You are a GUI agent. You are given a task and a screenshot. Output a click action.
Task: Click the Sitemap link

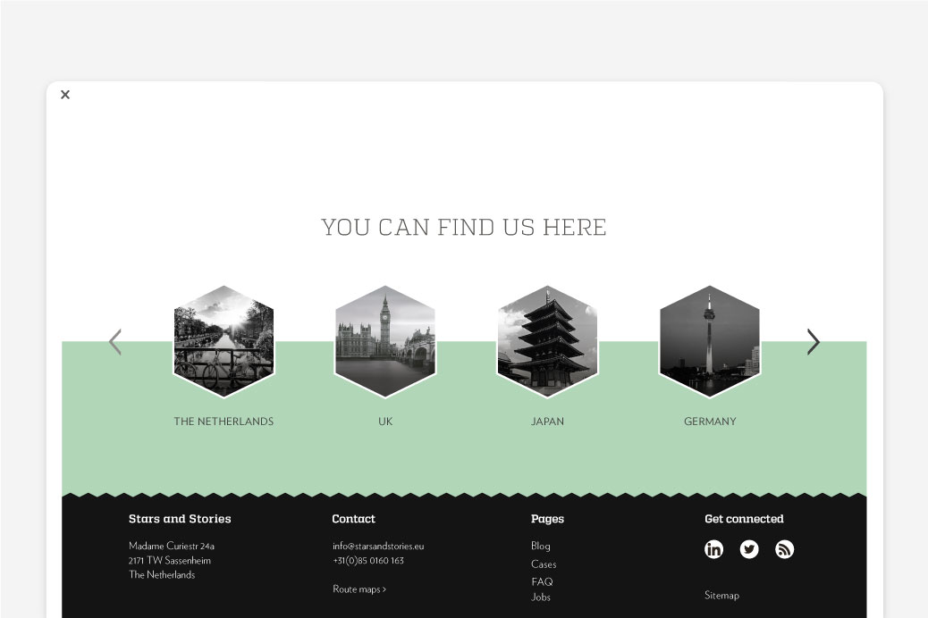click(x=721, y=596)
